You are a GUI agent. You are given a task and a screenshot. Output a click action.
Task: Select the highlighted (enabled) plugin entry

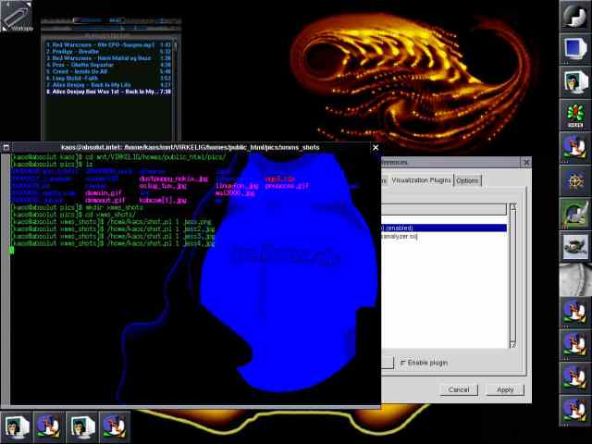(x=444, y=228)
